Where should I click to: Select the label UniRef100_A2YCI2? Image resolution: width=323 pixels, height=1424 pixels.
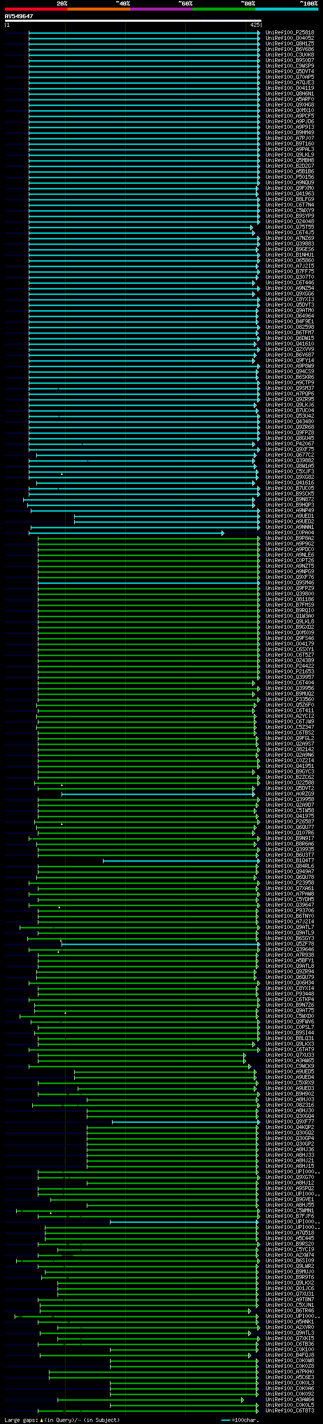[290, 716]
